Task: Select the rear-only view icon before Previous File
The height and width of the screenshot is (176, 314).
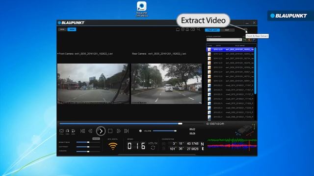Action: [73, 131]
